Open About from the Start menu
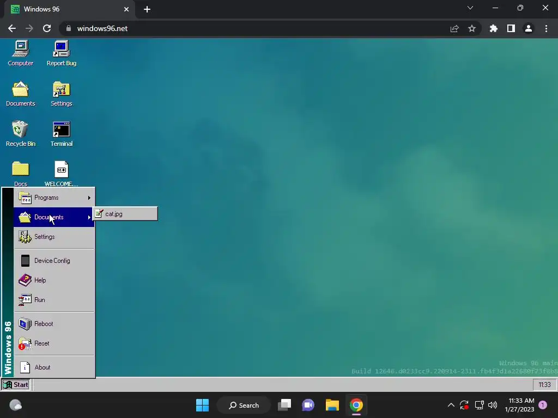 [x=54, y=367]
